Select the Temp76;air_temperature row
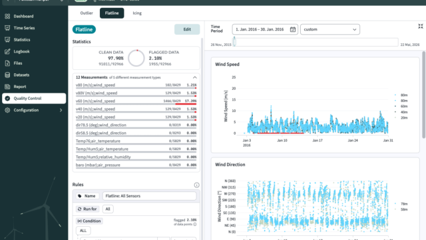Viewport: 426px width, 240px height. (x=136, y=141)
